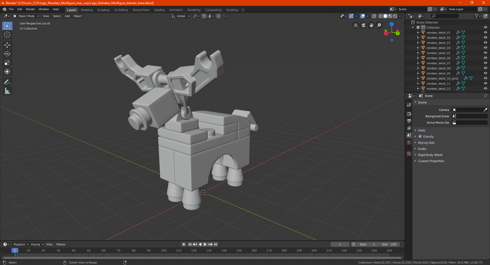Open Global transform orientation dropdown

pos(181,16)
